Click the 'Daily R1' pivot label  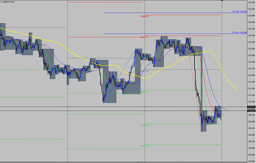(x=145, y=37)
